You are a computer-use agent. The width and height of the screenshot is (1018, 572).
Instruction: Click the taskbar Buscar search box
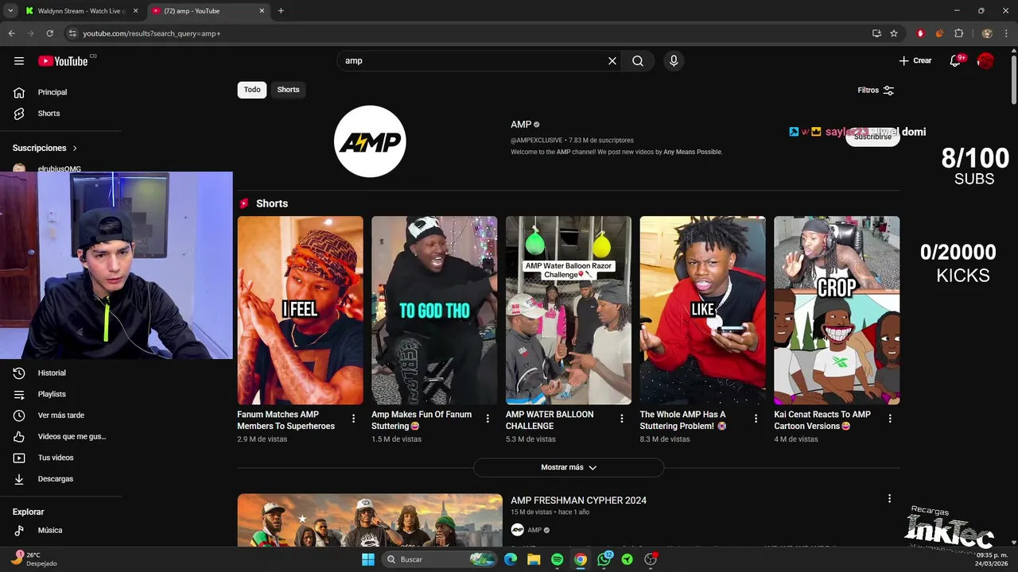pyautogui.click(x=440, y=559)
